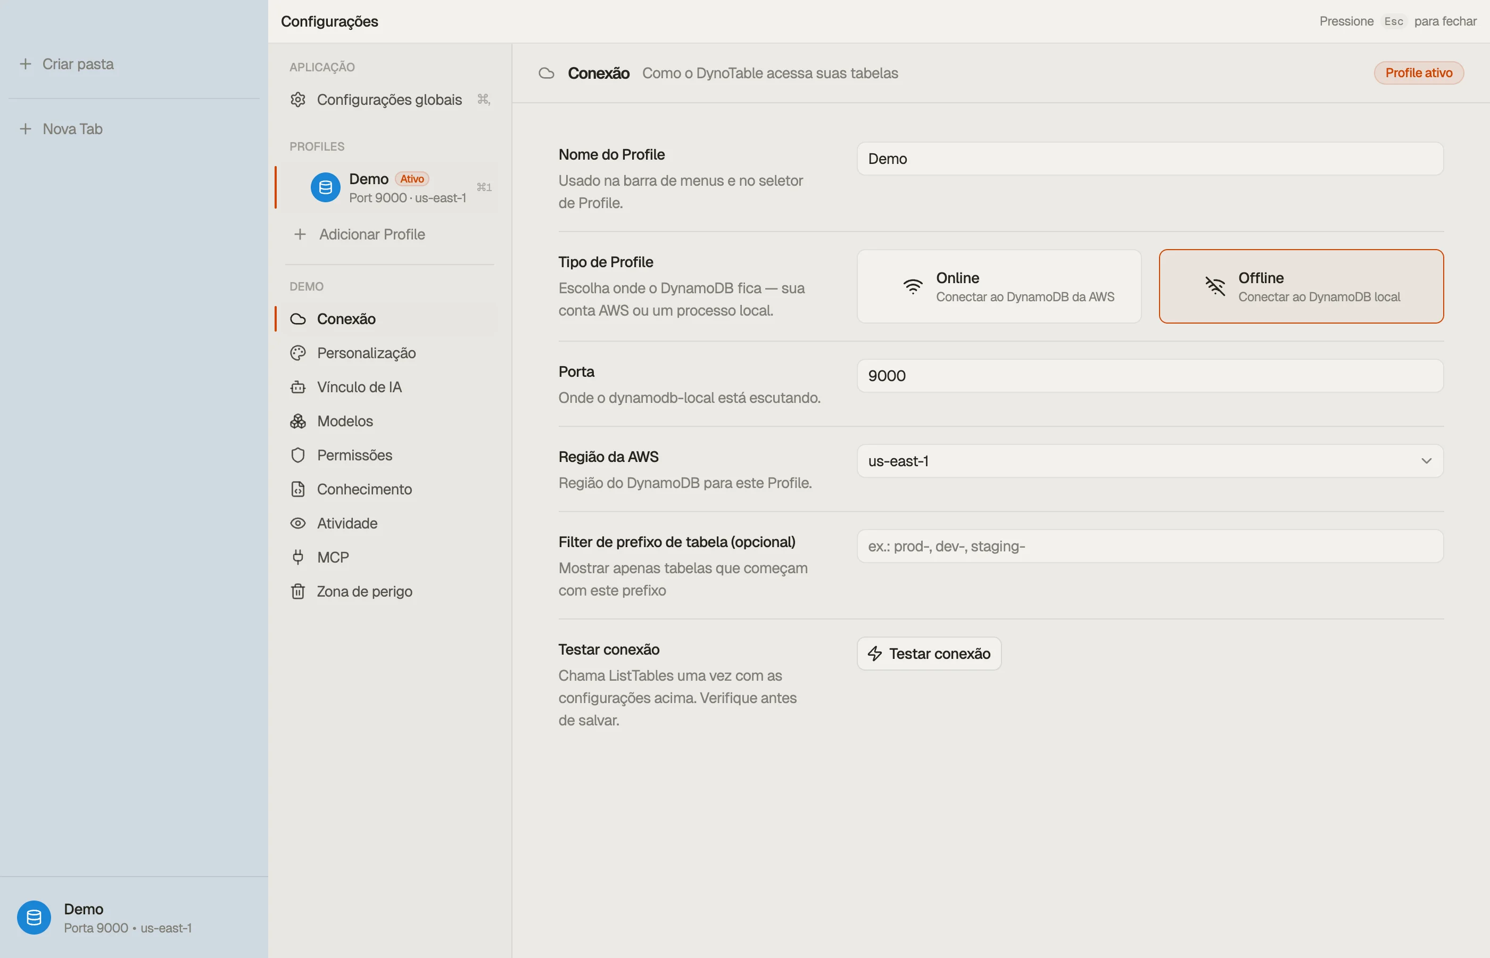
Task: Select the Online profile type
Action: pos(999,287)
